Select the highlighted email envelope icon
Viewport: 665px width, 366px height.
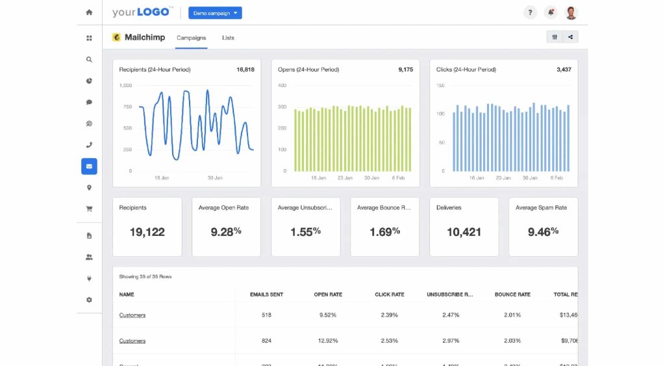pos(89,166)
